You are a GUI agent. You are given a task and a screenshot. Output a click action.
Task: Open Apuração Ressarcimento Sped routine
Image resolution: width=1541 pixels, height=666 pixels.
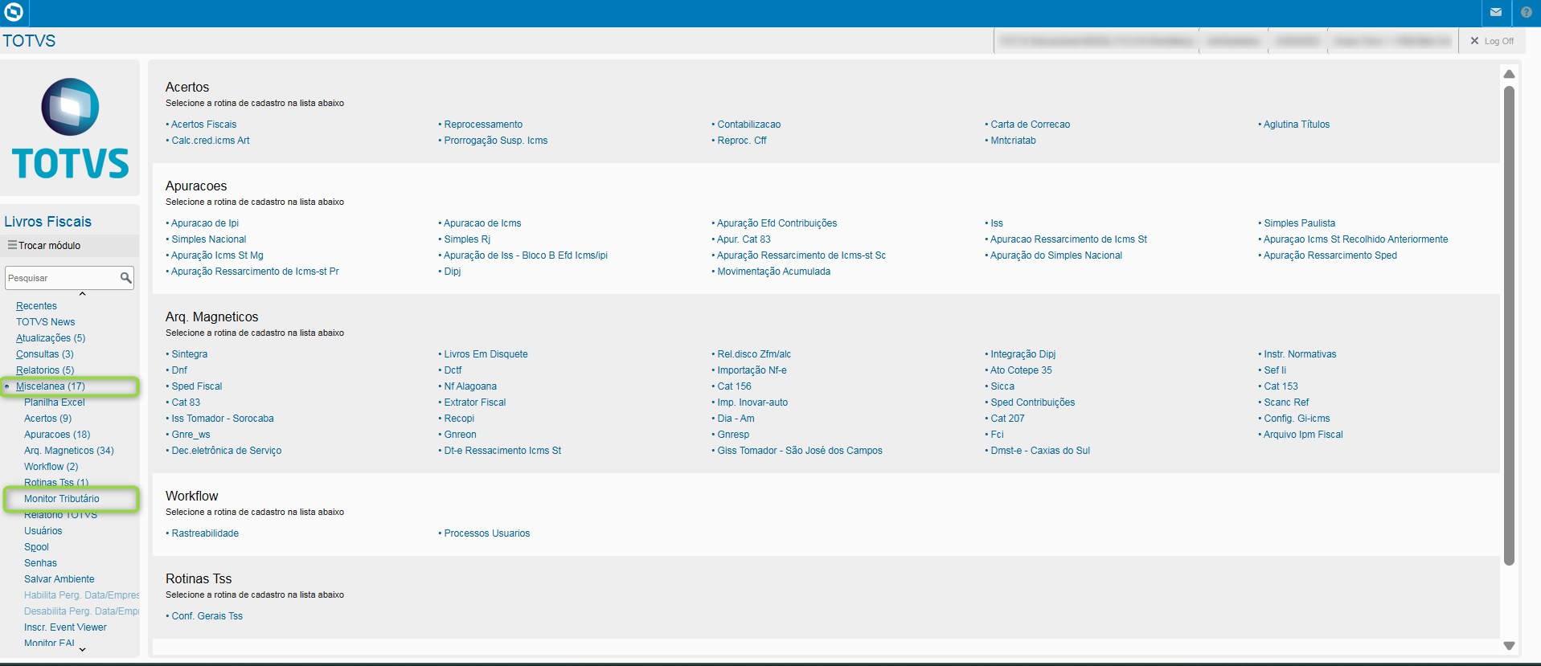1330,255
